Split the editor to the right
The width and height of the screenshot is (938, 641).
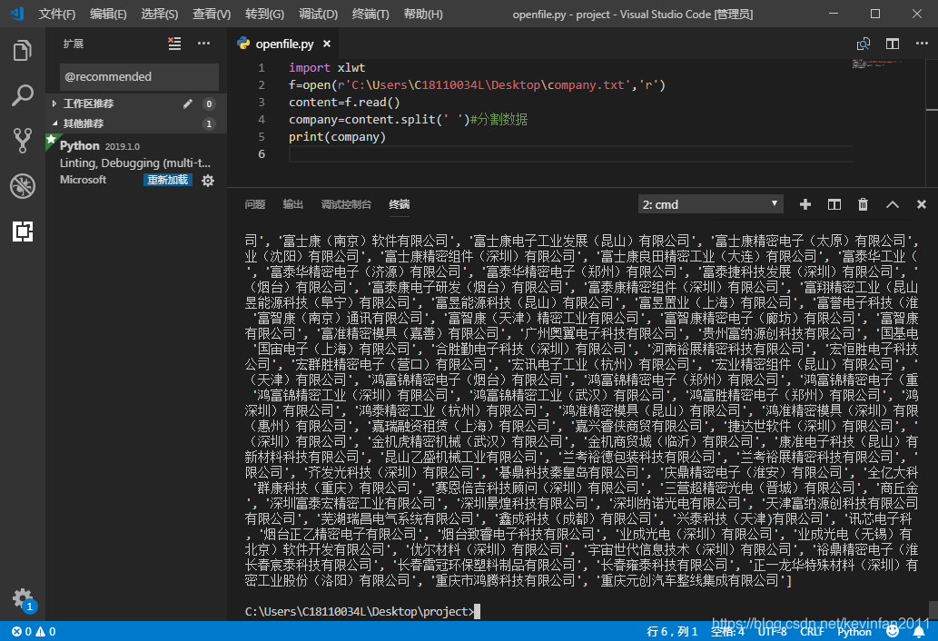tap(893, 44)
